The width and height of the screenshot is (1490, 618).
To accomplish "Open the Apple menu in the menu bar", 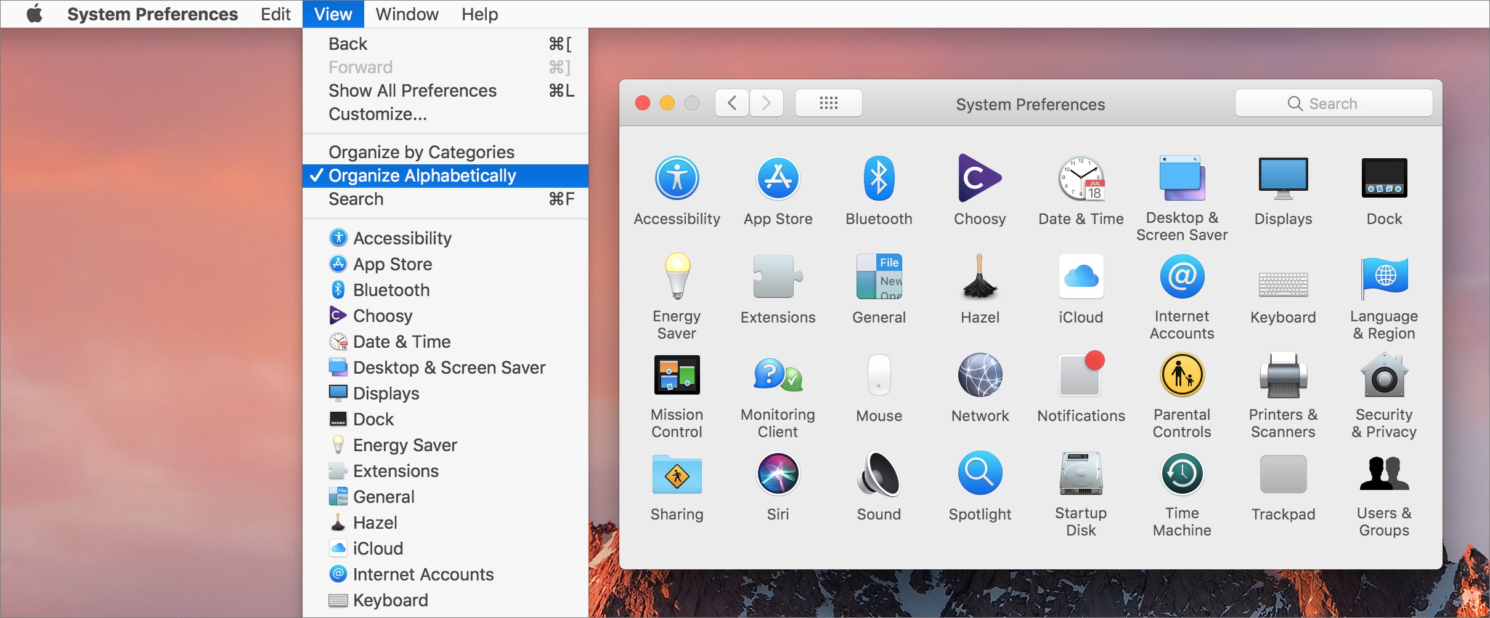I will [35, 14].
